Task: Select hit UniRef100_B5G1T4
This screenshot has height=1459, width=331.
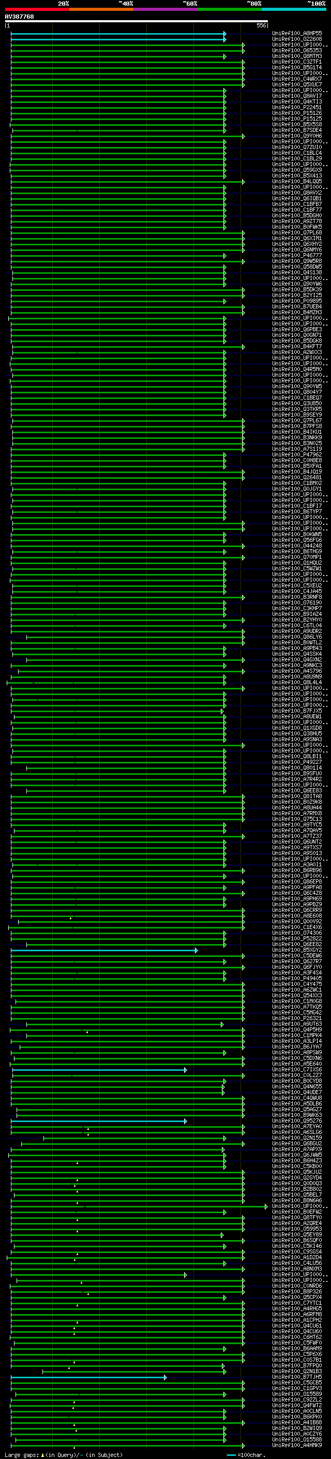Action: [x=297, y=67]
